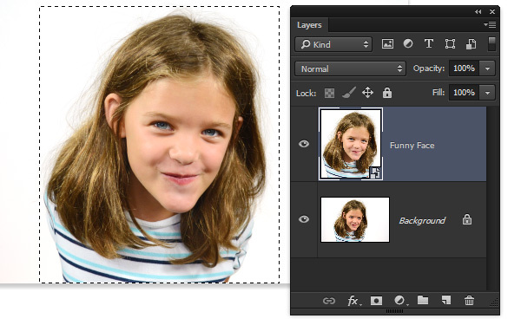Add a layer mask
This screenshot has height=325, width=521.
coord(376,301)
